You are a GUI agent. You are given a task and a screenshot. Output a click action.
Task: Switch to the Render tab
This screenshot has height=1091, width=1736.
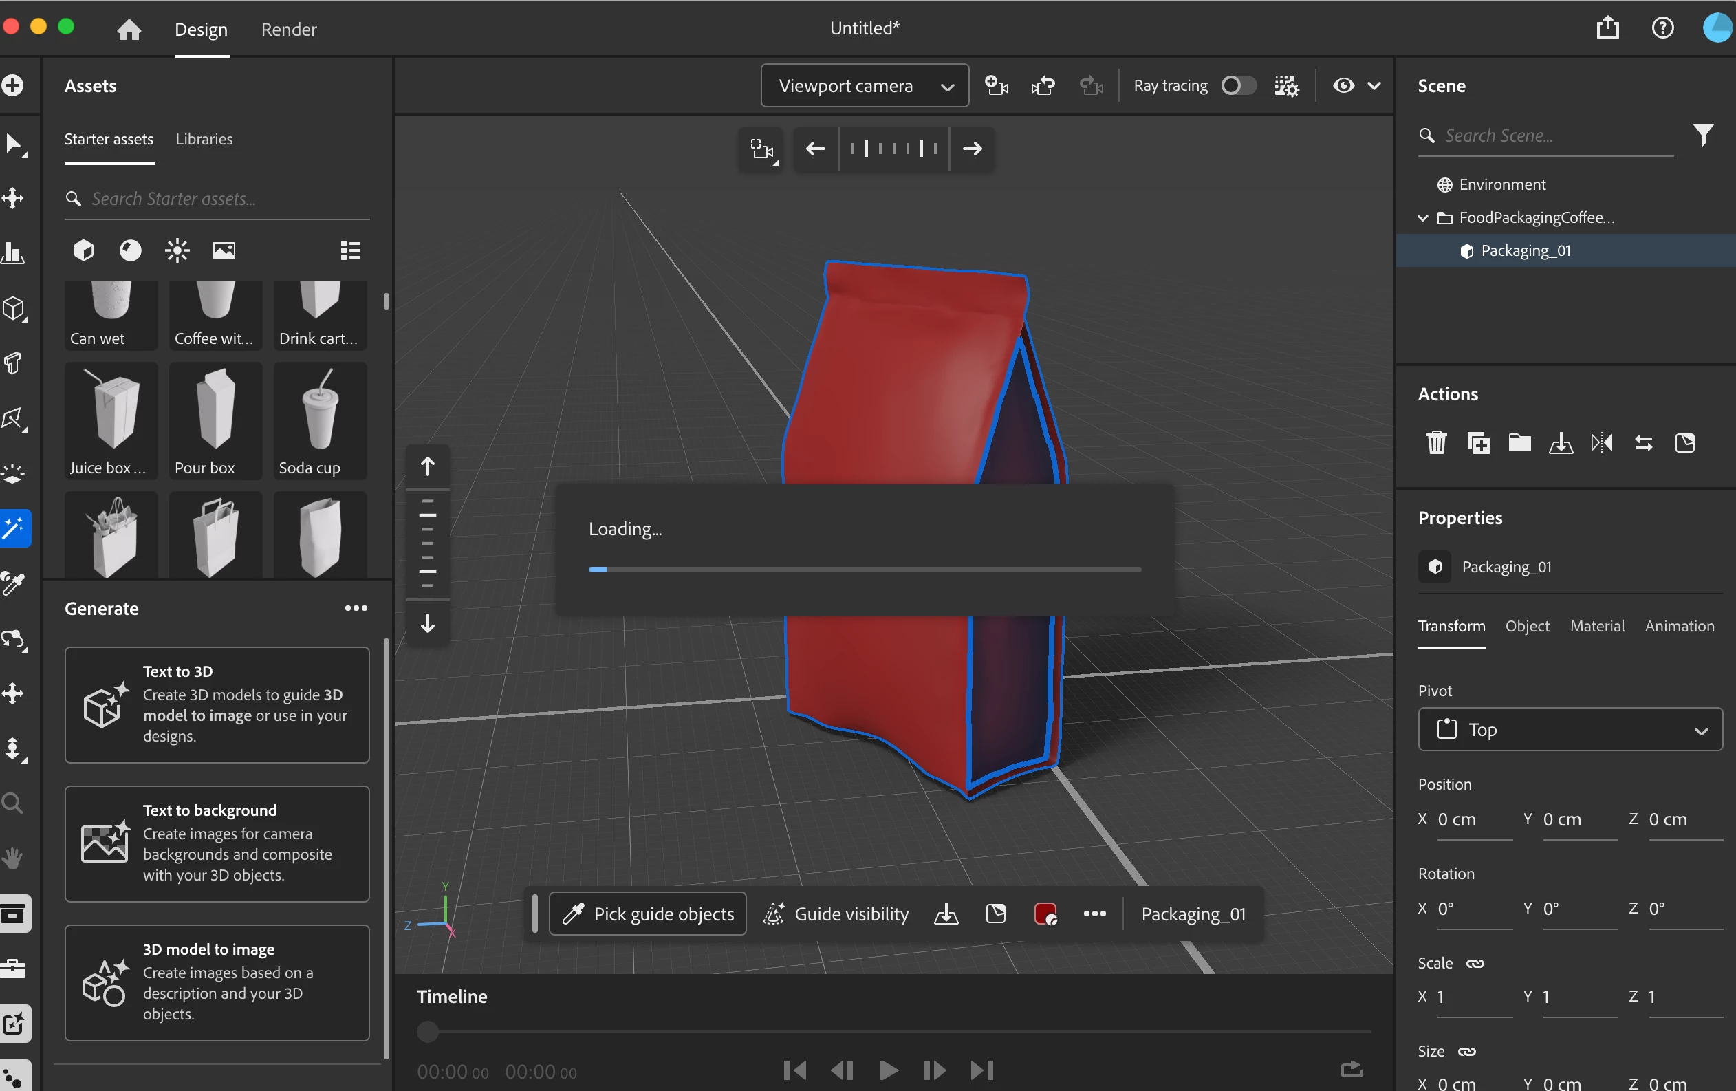pyautogui.click(x=288, y=30)
